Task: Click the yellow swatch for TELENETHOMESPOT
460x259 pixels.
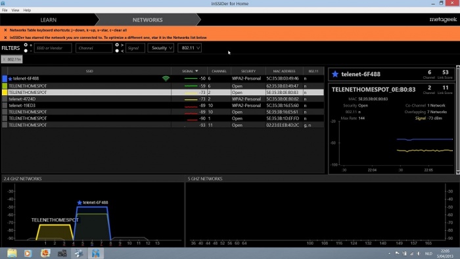Action: tap(5, 93)
